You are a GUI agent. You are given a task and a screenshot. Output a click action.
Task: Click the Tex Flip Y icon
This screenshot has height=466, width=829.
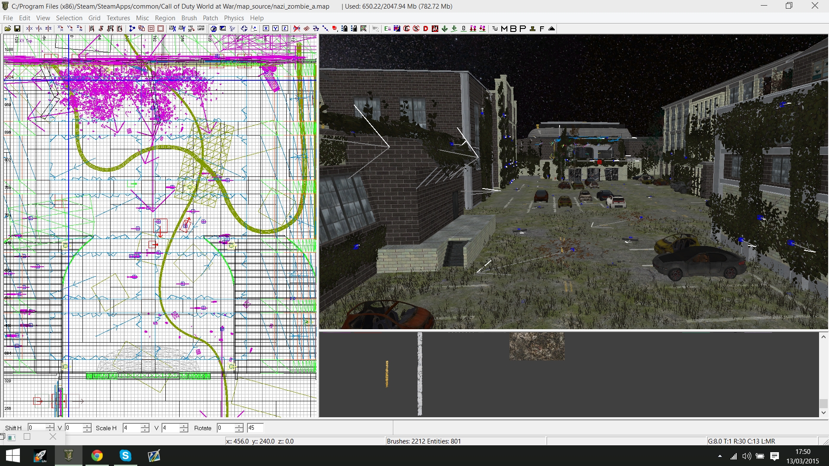[x=182, y=28]
